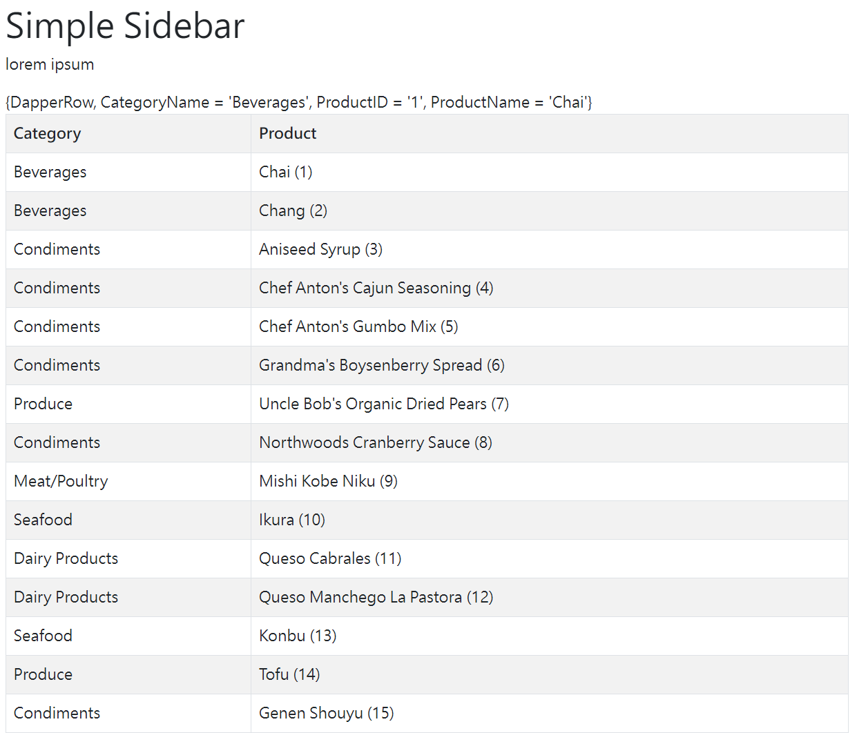Click the Genen Shouyu (15) cell

click(x=326, y=713)
